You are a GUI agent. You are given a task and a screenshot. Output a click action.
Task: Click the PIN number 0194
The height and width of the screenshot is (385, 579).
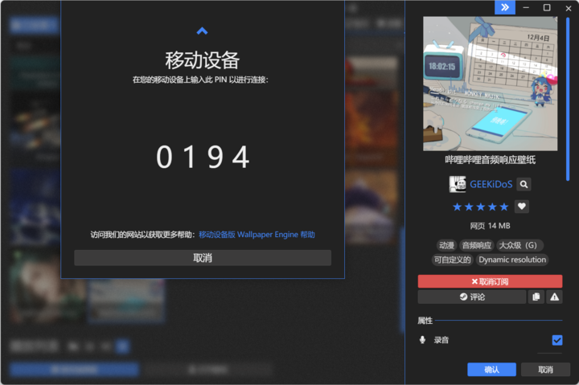[x=203, y=157]
